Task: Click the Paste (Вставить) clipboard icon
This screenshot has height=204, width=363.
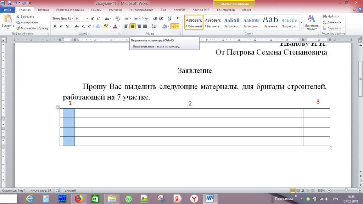Action: [7, 19]
